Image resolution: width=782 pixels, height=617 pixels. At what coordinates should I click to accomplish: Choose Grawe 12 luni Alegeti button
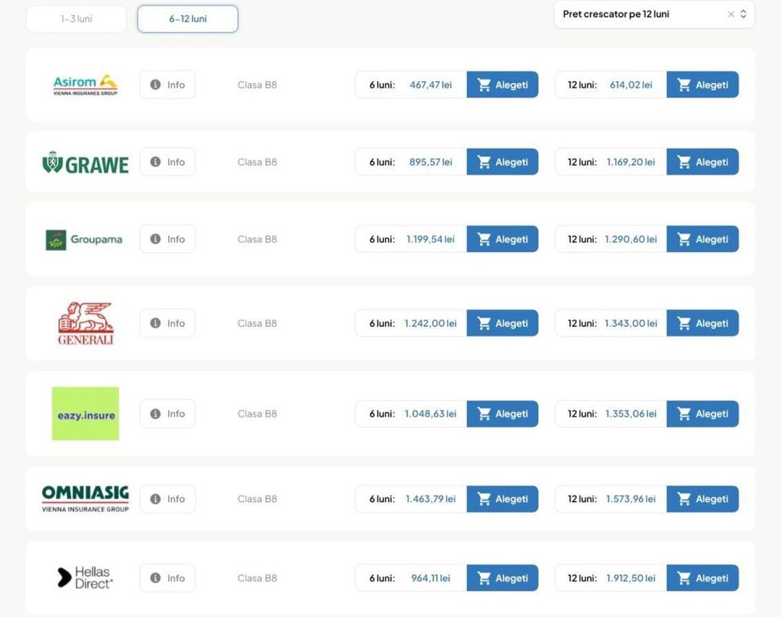click(702, 162)
